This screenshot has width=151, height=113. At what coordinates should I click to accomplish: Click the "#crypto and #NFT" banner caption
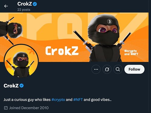(x=131, y=52)
